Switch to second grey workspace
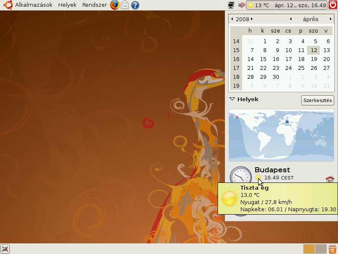Image resolution: width=338 pixels, height=254 pixels. tap(321, 249)
